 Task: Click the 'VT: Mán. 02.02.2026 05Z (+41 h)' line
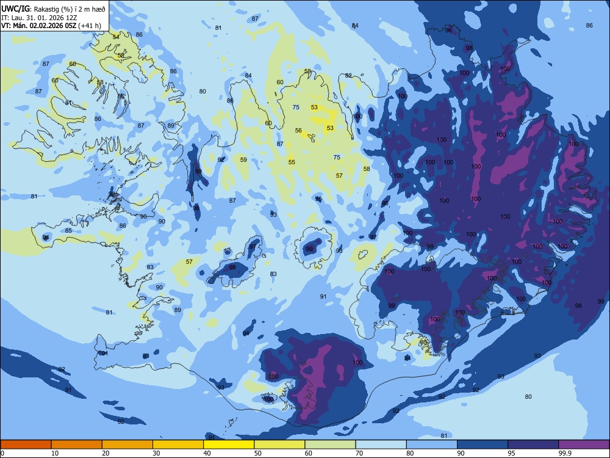(51, 26)
